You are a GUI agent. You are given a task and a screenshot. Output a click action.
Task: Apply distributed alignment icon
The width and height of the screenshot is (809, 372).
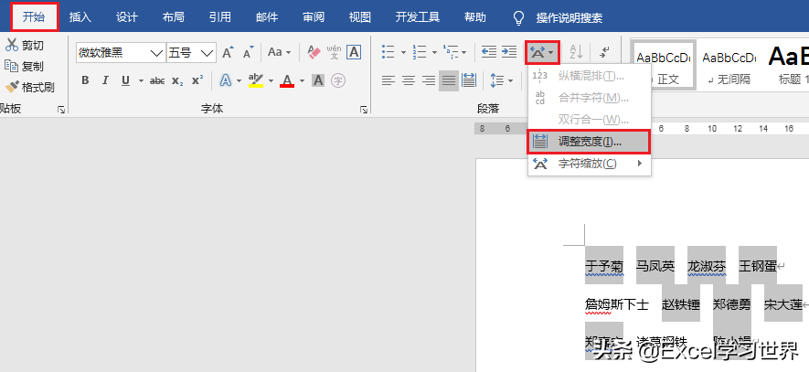(x=469, y=80)
